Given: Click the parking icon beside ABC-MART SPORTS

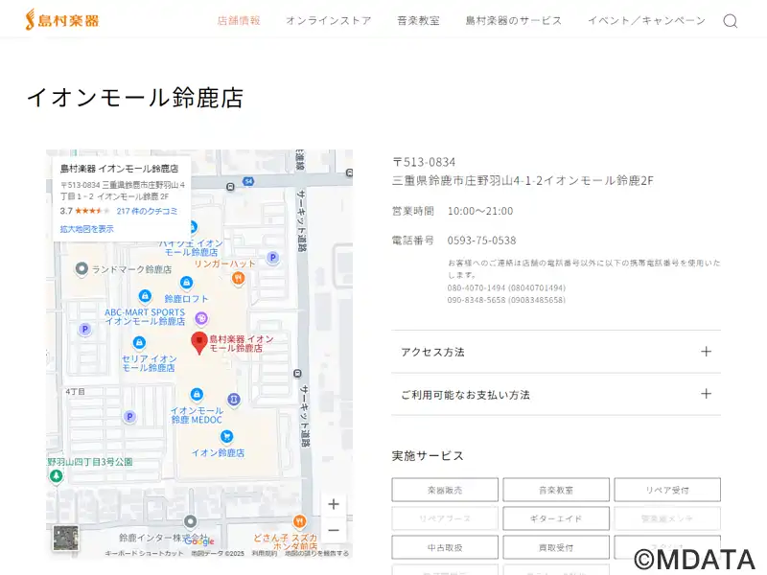Looking at the screenshot, I should click(85, 329).
